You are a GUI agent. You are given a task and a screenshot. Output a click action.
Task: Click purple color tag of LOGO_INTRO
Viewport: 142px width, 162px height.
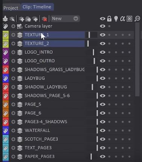click(x=6, y=52)
